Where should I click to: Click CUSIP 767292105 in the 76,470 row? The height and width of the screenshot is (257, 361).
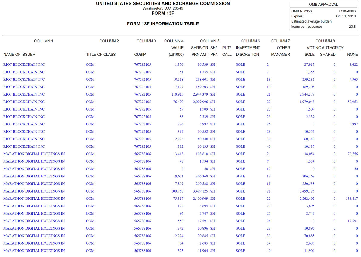coord(143,102)
